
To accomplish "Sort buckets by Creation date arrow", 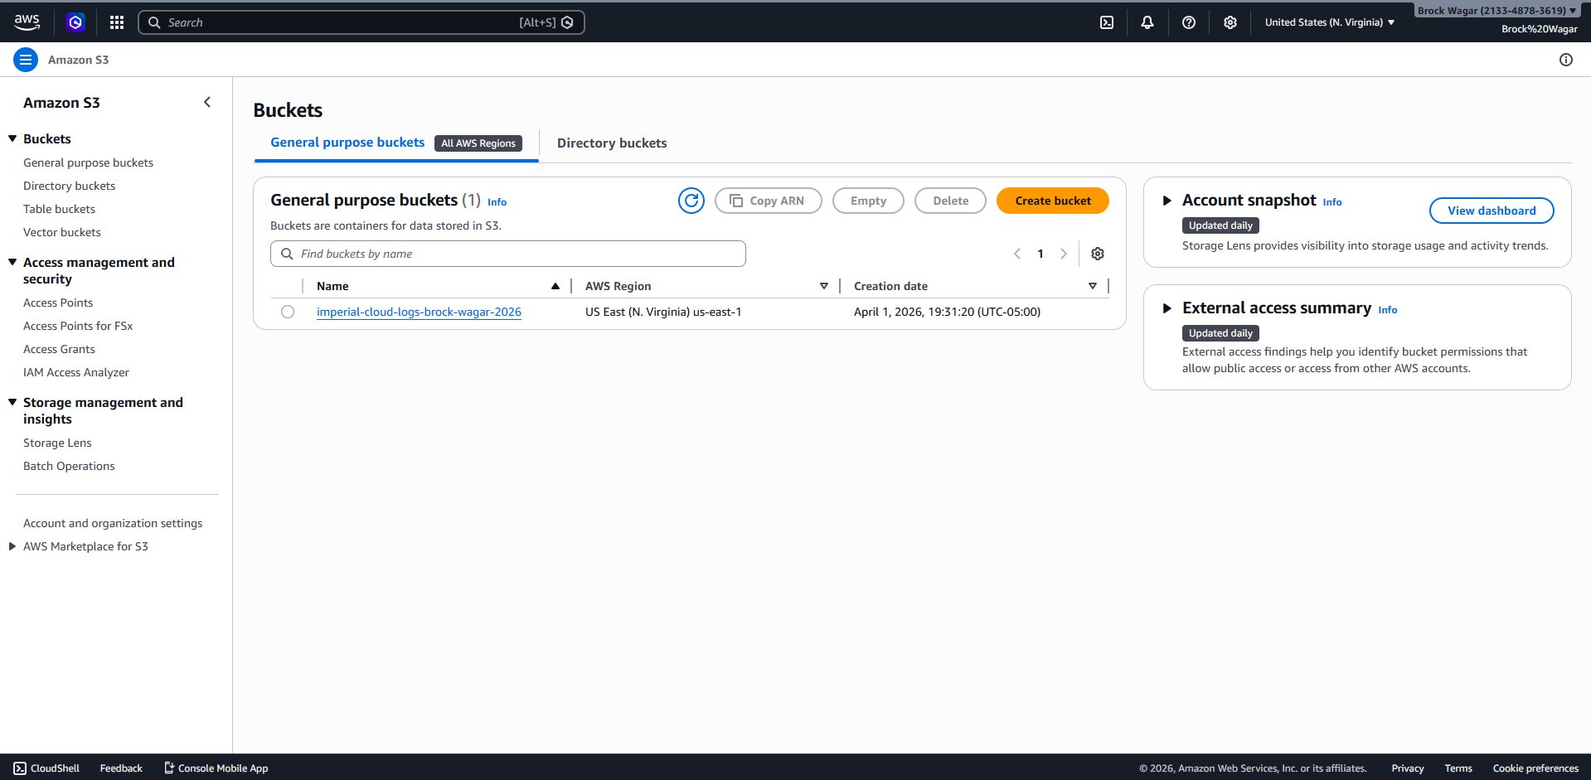I will (1093, 286).
